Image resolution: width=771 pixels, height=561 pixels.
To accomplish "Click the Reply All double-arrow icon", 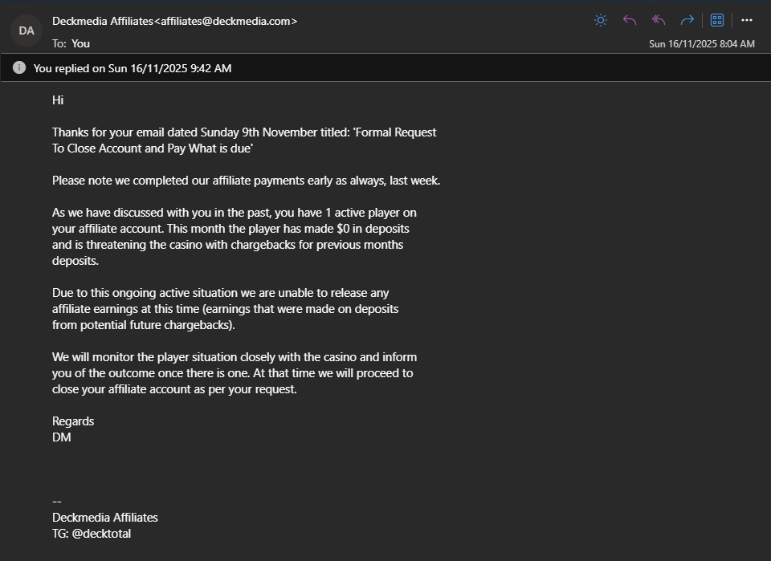I will (x=659, y=20).
